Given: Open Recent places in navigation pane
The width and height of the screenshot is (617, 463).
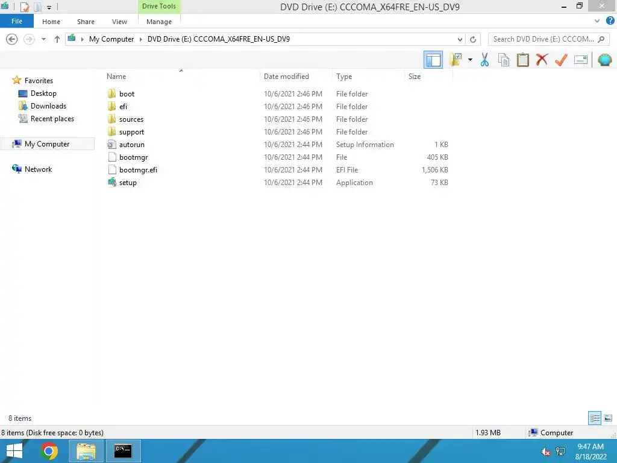Looking at the screenshot, I should [x=52, y=119].
